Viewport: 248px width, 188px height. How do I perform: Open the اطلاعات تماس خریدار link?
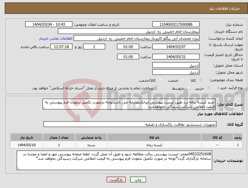click(x=56, y=38)
